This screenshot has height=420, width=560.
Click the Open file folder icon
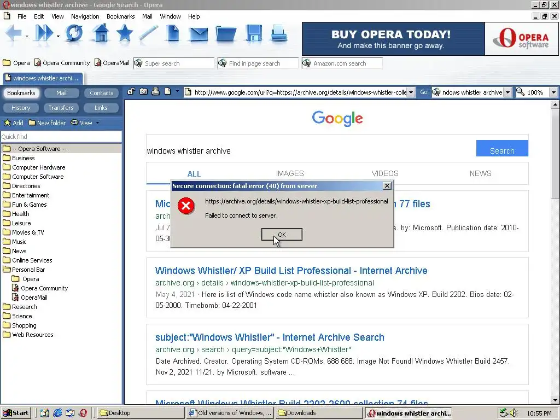(x=226, y=34)
